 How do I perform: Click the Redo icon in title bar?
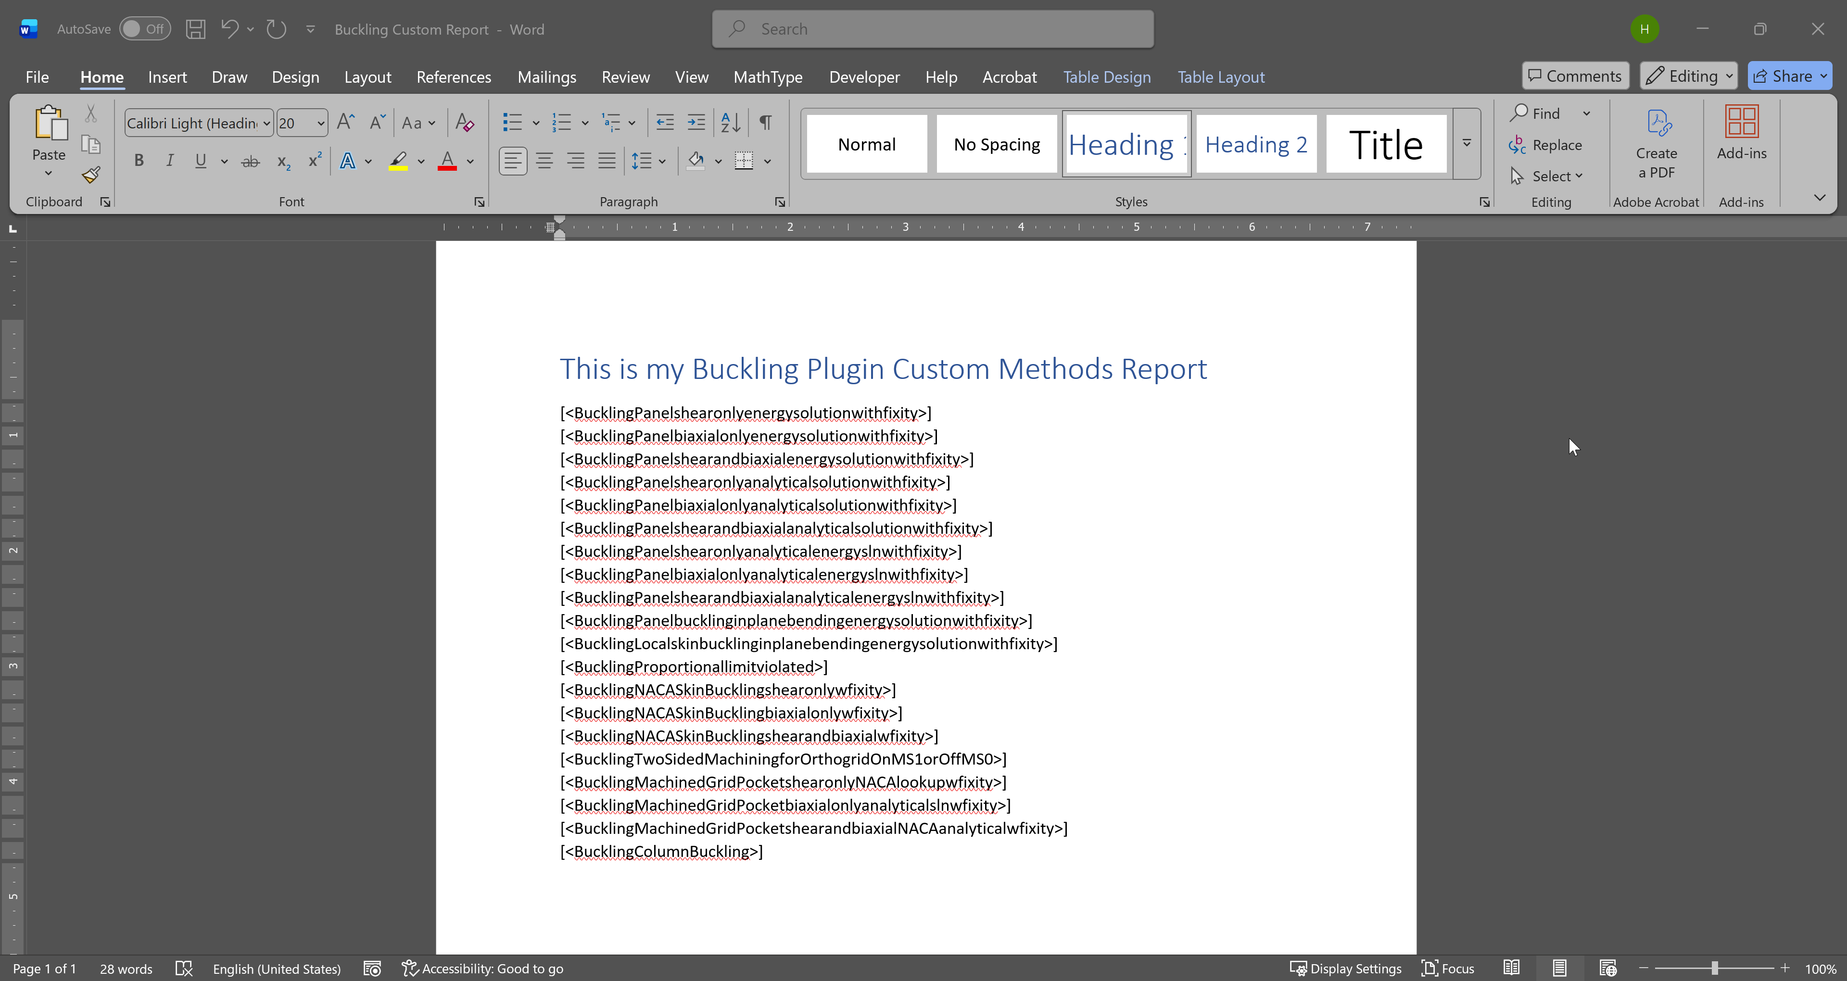coord(277,29)
